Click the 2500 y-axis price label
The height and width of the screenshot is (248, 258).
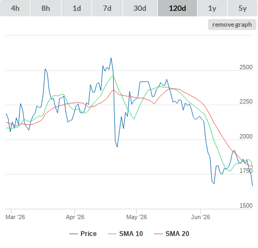pyautogui.click(x=246, y=67)
